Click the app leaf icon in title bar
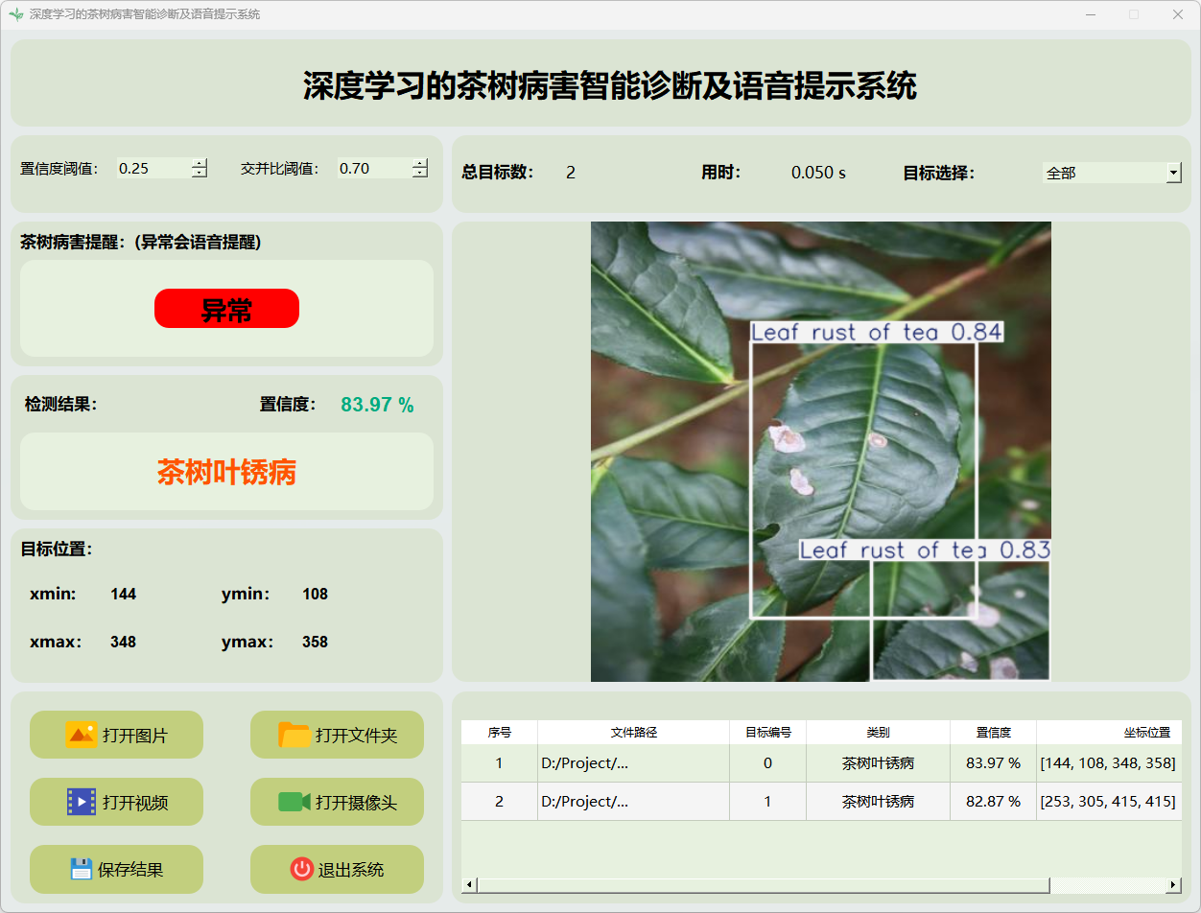This screenshot has height=913, width=1201. point(14,14)
